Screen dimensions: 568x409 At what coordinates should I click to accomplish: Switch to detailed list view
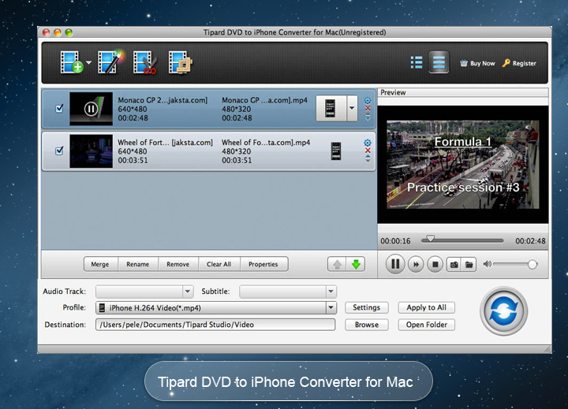coord(439,62)
